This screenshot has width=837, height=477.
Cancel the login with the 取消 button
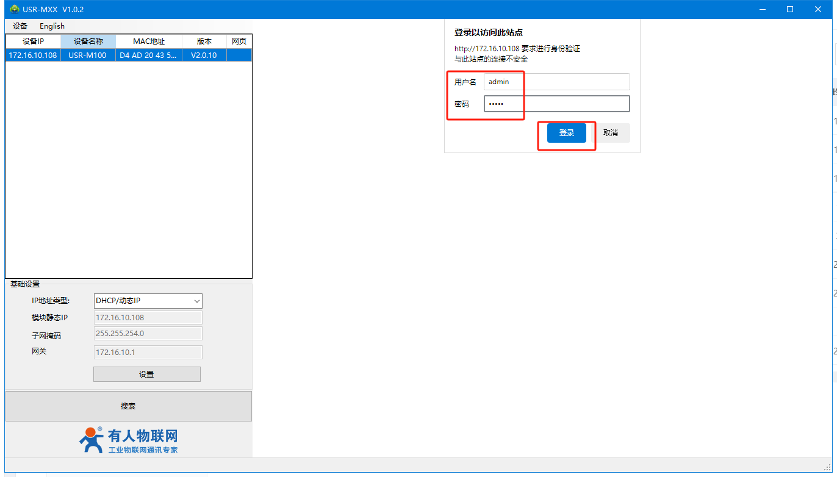pos(611,133)
